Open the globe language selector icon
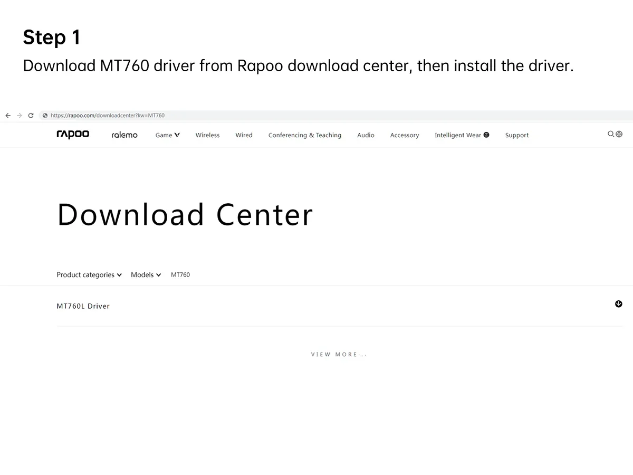 tap(619, 134)
